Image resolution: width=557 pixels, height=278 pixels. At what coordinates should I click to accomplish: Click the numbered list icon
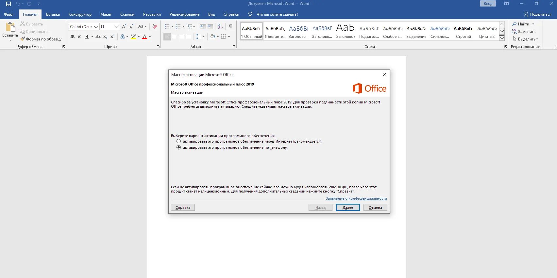click(178, 27)
